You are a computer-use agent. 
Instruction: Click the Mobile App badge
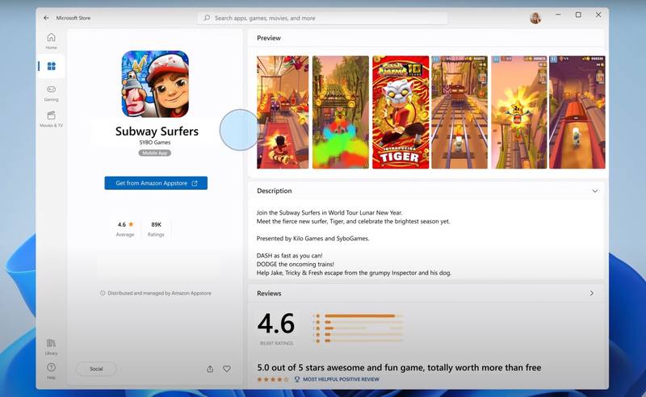[154, 153]
